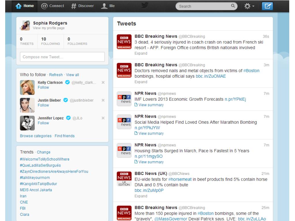The height and width of the screenshot is (221, 295).
Task: Open Jennifer Lopez's avatar photo
Action: point(27,123)
